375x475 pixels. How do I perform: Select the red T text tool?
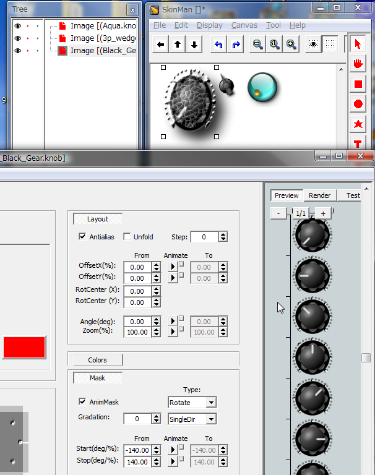coord(358,143)
